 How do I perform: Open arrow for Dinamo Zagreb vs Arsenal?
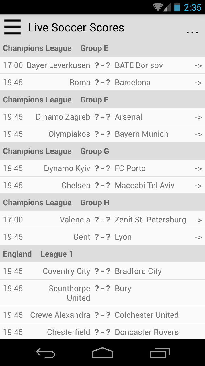coord(198,117)
